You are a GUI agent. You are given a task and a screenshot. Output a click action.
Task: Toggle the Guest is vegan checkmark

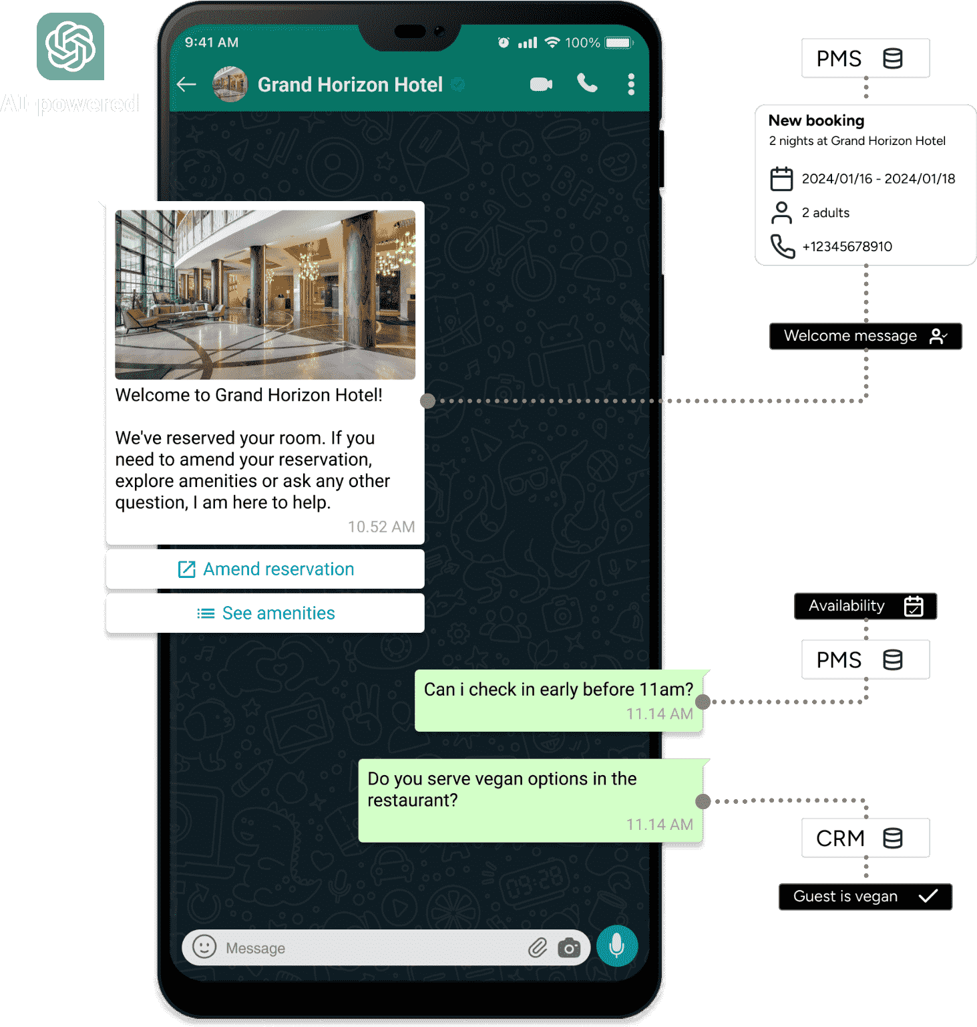pos(865,896)
